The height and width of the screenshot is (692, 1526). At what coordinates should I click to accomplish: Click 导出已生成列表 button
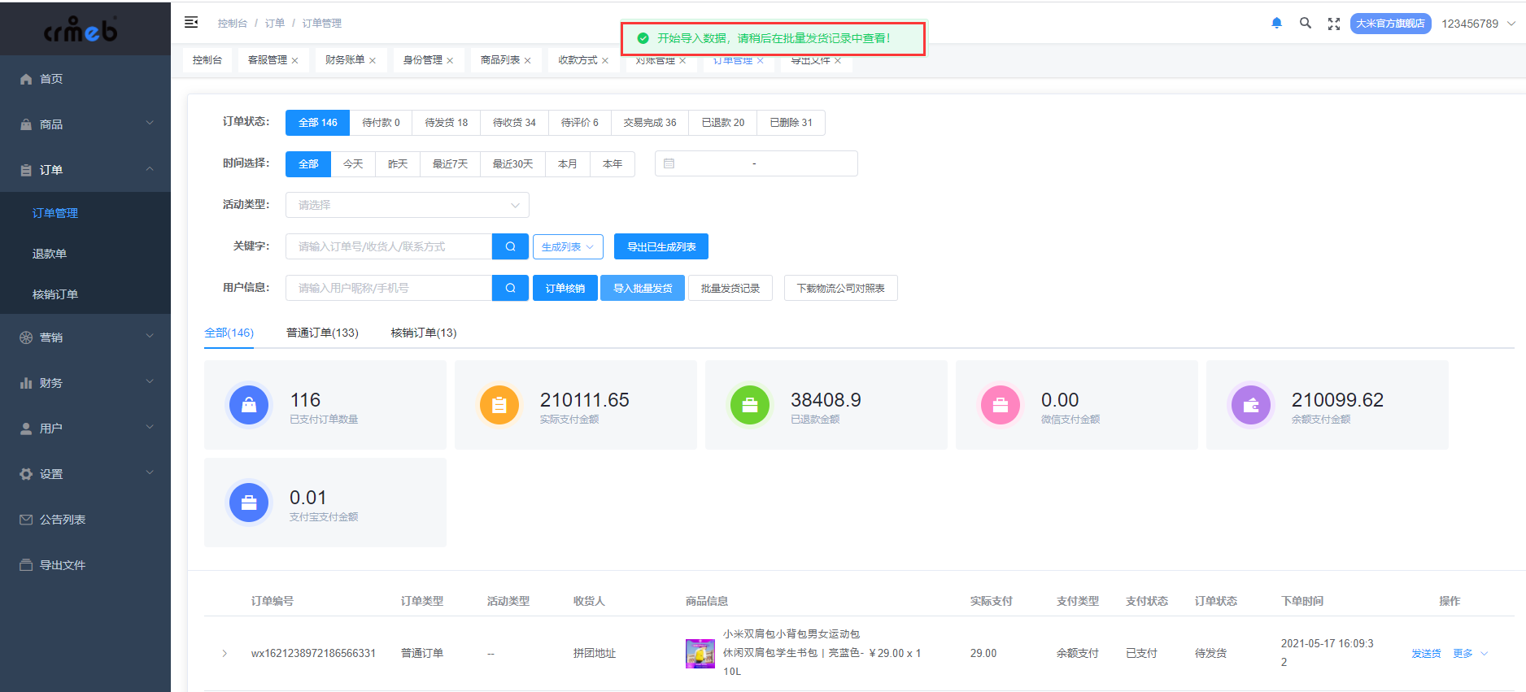(x=661, y=246)
